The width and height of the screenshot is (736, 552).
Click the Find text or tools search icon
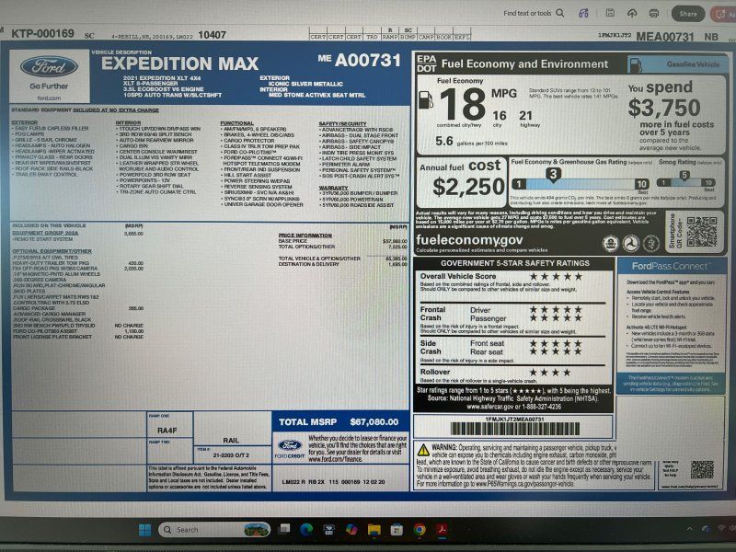click(560, 13)
